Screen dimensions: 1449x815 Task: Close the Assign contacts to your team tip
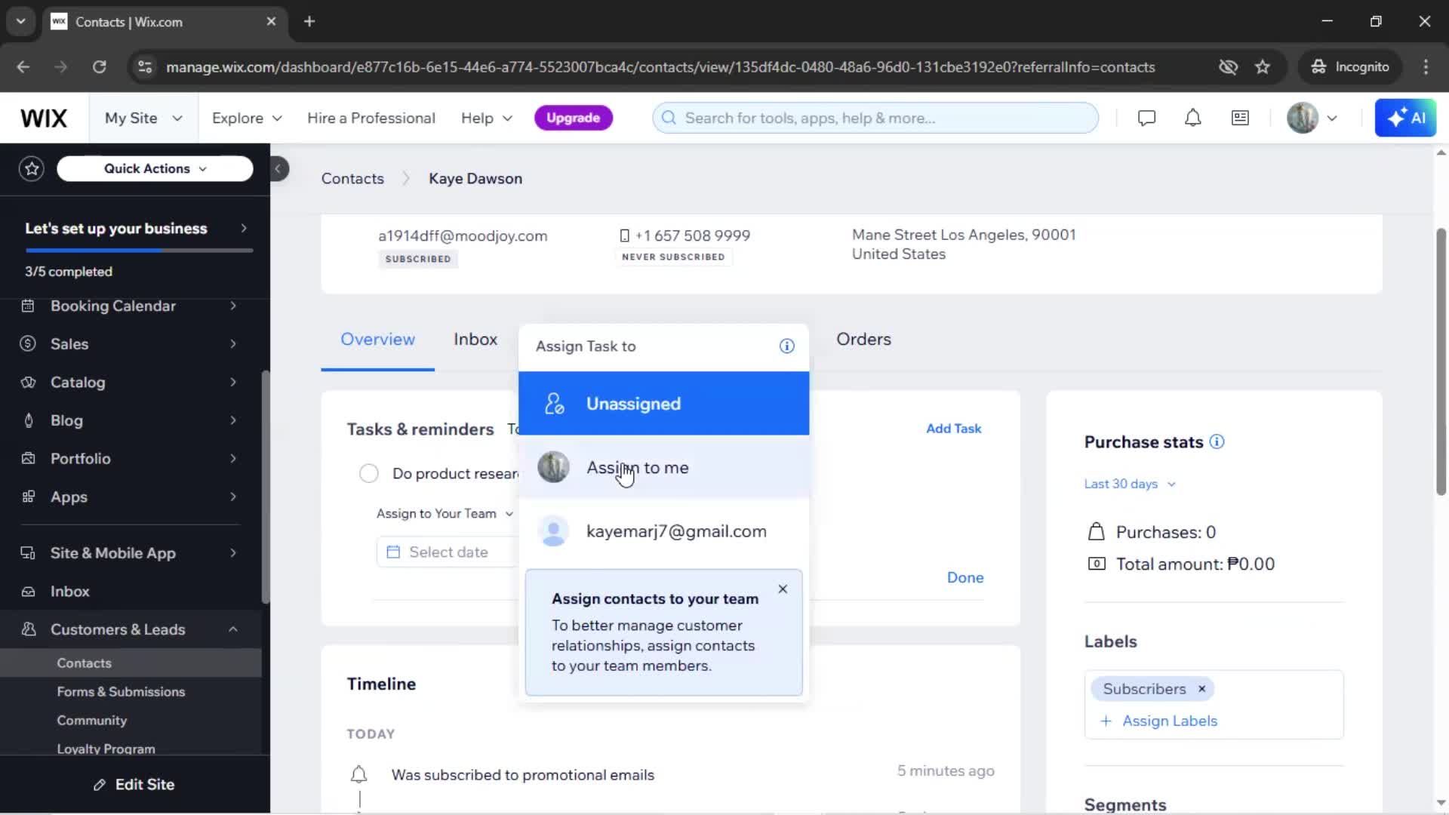click(783, 589)
